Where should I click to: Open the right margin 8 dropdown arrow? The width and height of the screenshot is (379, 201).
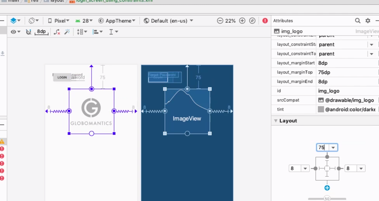pos(361,168)
